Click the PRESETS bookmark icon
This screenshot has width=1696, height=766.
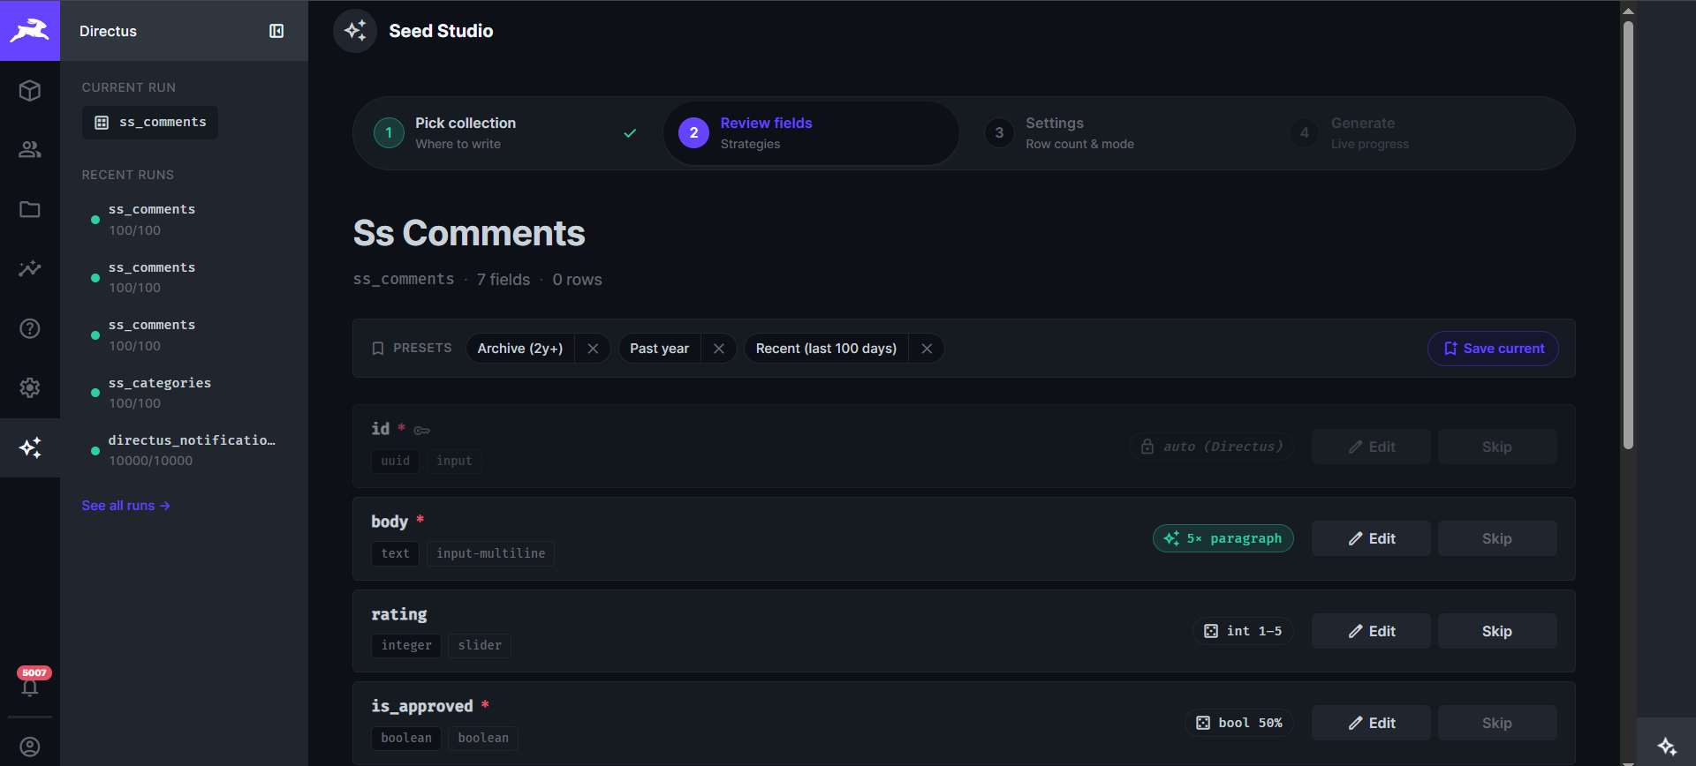pos(378,349)
